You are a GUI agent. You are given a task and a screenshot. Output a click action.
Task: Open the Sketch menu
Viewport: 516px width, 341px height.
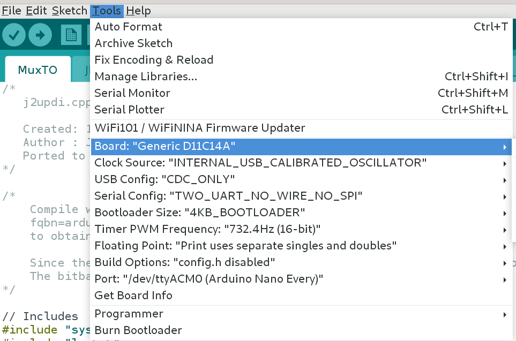point(69,10)
